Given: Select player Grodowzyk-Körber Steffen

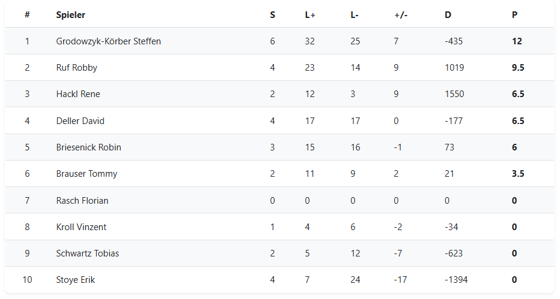Looking at the screenshot, I should tap(108, 41).
